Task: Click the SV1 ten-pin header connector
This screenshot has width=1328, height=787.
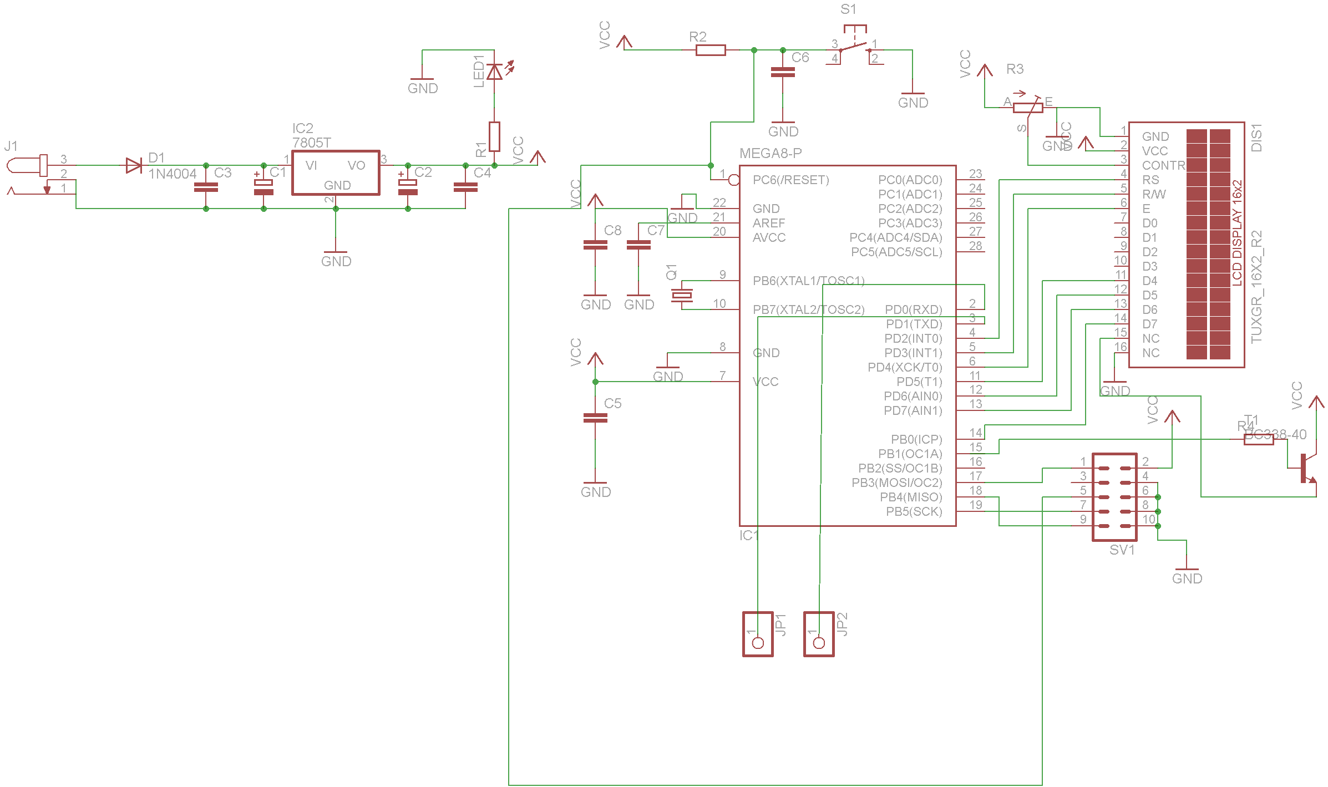Action: coord(1114,497)
